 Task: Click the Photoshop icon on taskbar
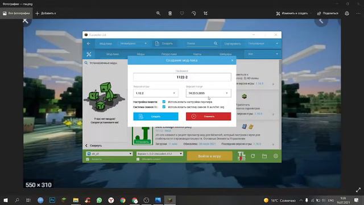(x=52, y=200)
